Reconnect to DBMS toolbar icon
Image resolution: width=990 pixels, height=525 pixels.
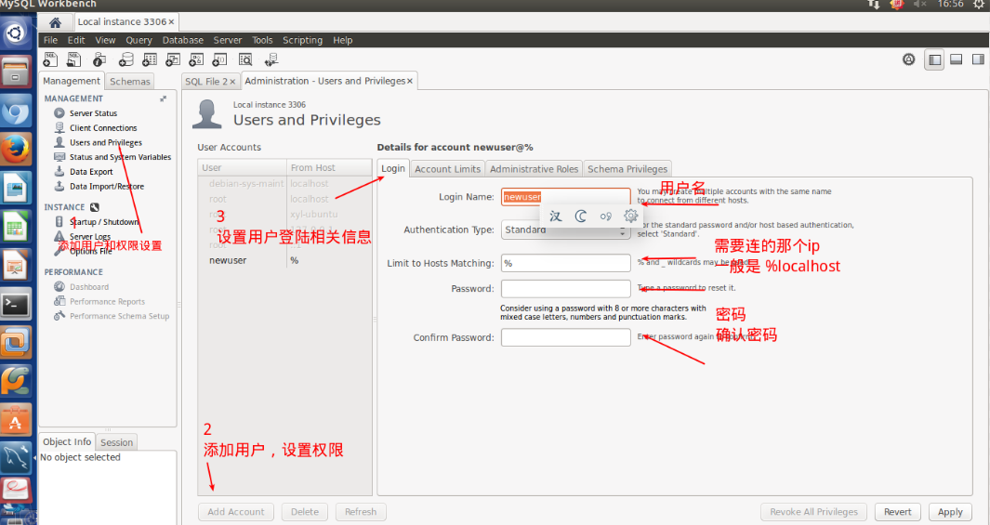[x=271, y=60]
